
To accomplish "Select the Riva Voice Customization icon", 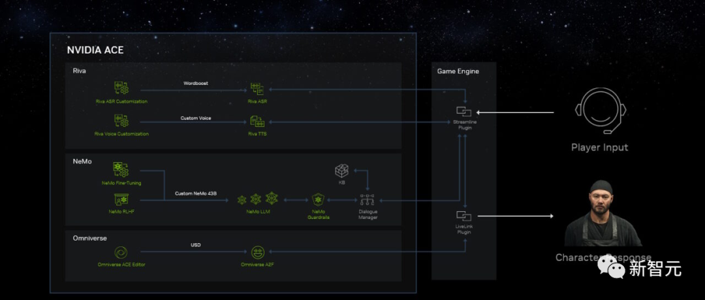I will point(121,121).
